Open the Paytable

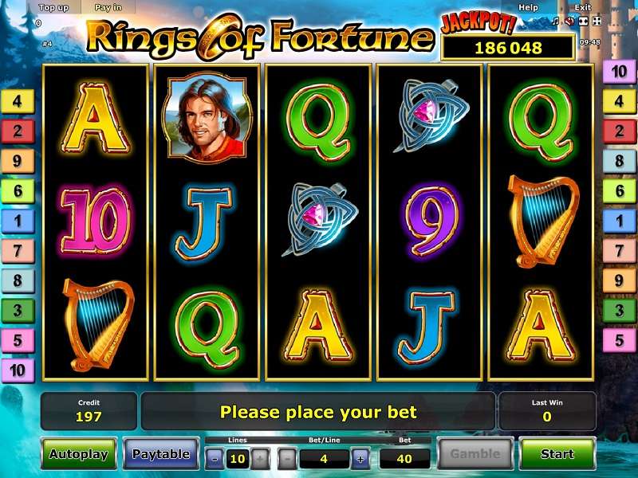[x=161, y=453]
